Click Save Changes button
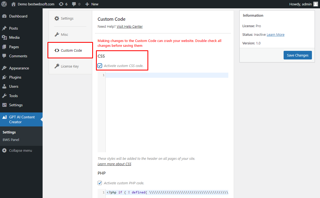Viewport: 320px width, 198px height. tap(298, 55)
